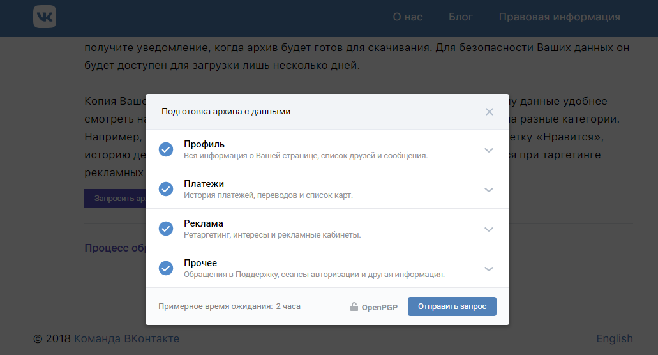This screenshot has width=658, height=355.
Task: Click description Обращения в Поддержку, сеансы авторизации
Action: (x=314, y=275)
